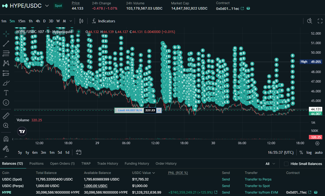Click the quick search icon
The width and height of the screenshot is (325, 196).
pos(309,21)
